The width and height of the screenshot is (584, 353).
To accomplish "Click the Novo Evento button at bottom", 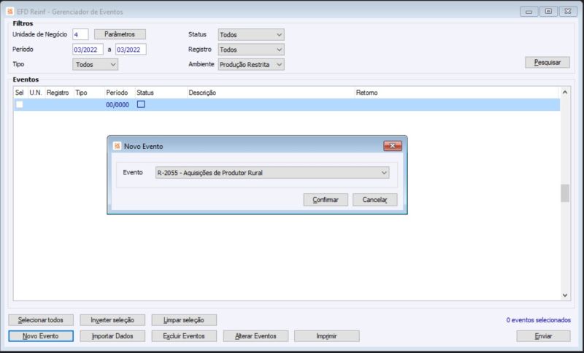I will coord(41,336).
